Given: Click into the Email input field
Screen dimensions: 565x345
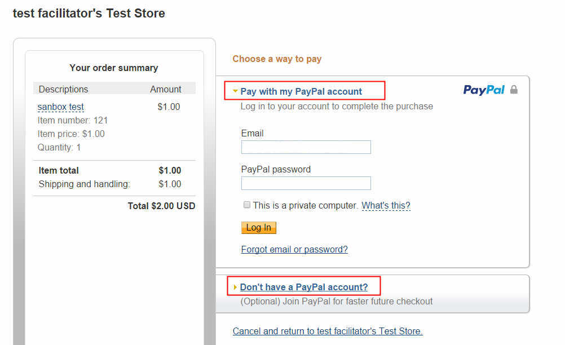Looking at the screenshot, I should pos(306,147).
